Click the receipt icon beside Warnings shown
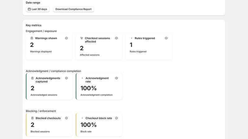This screenshot has width=248, height=139. pos(32,38)
